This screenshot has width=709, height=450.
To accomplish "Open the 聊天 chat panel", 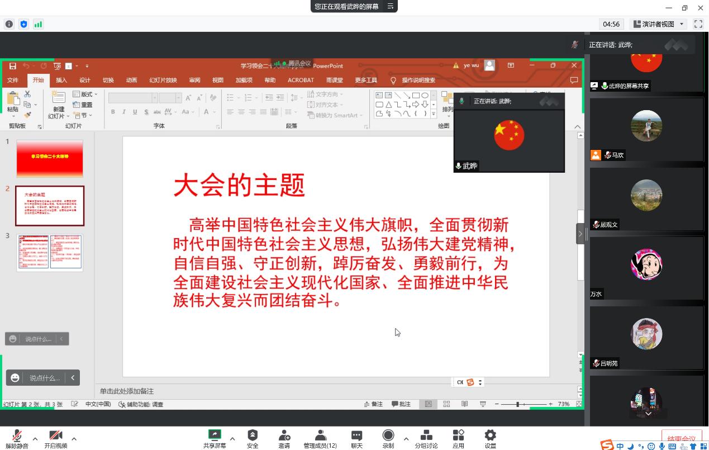I will 356,438.
